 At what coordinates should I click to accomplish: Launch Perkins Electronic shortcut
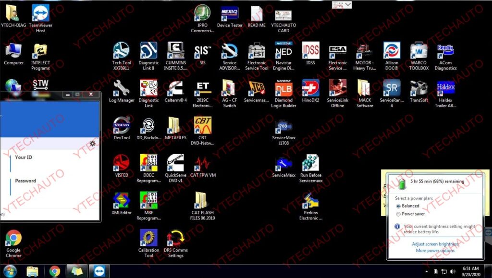[x=311, y=206]
